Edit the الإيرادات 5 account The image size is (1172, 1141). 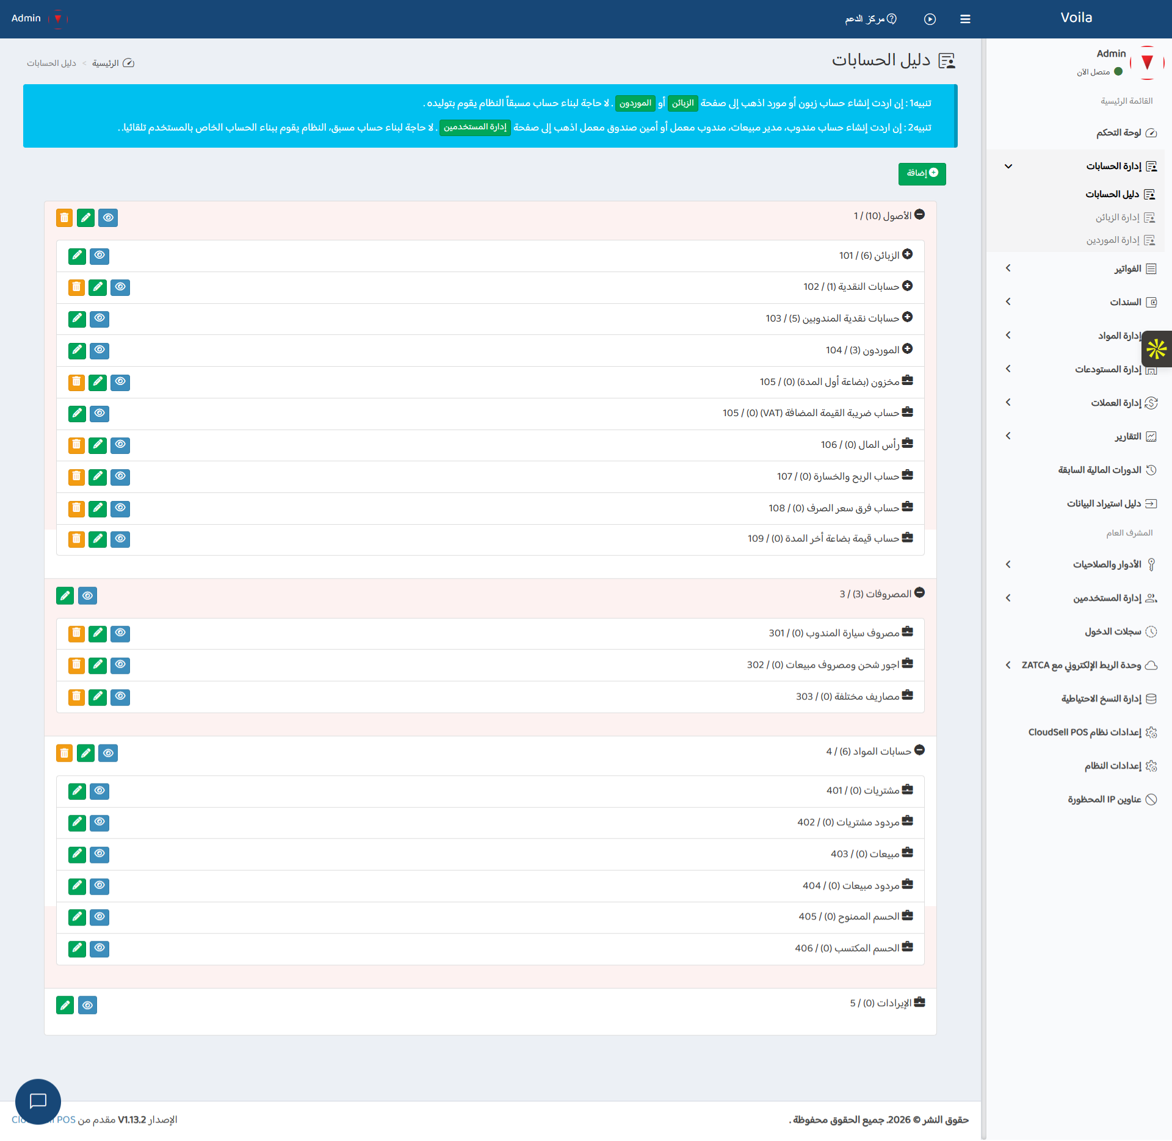coord(65,1005)
